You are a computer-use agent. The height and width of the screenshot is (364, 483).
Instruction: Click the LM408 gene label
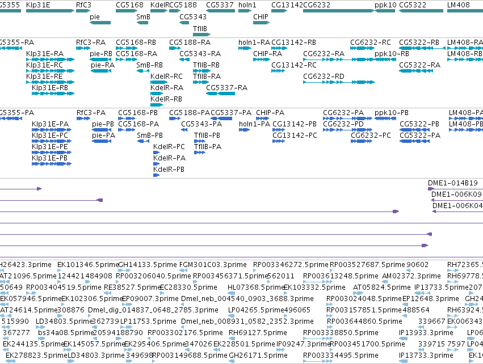(459, 5)
